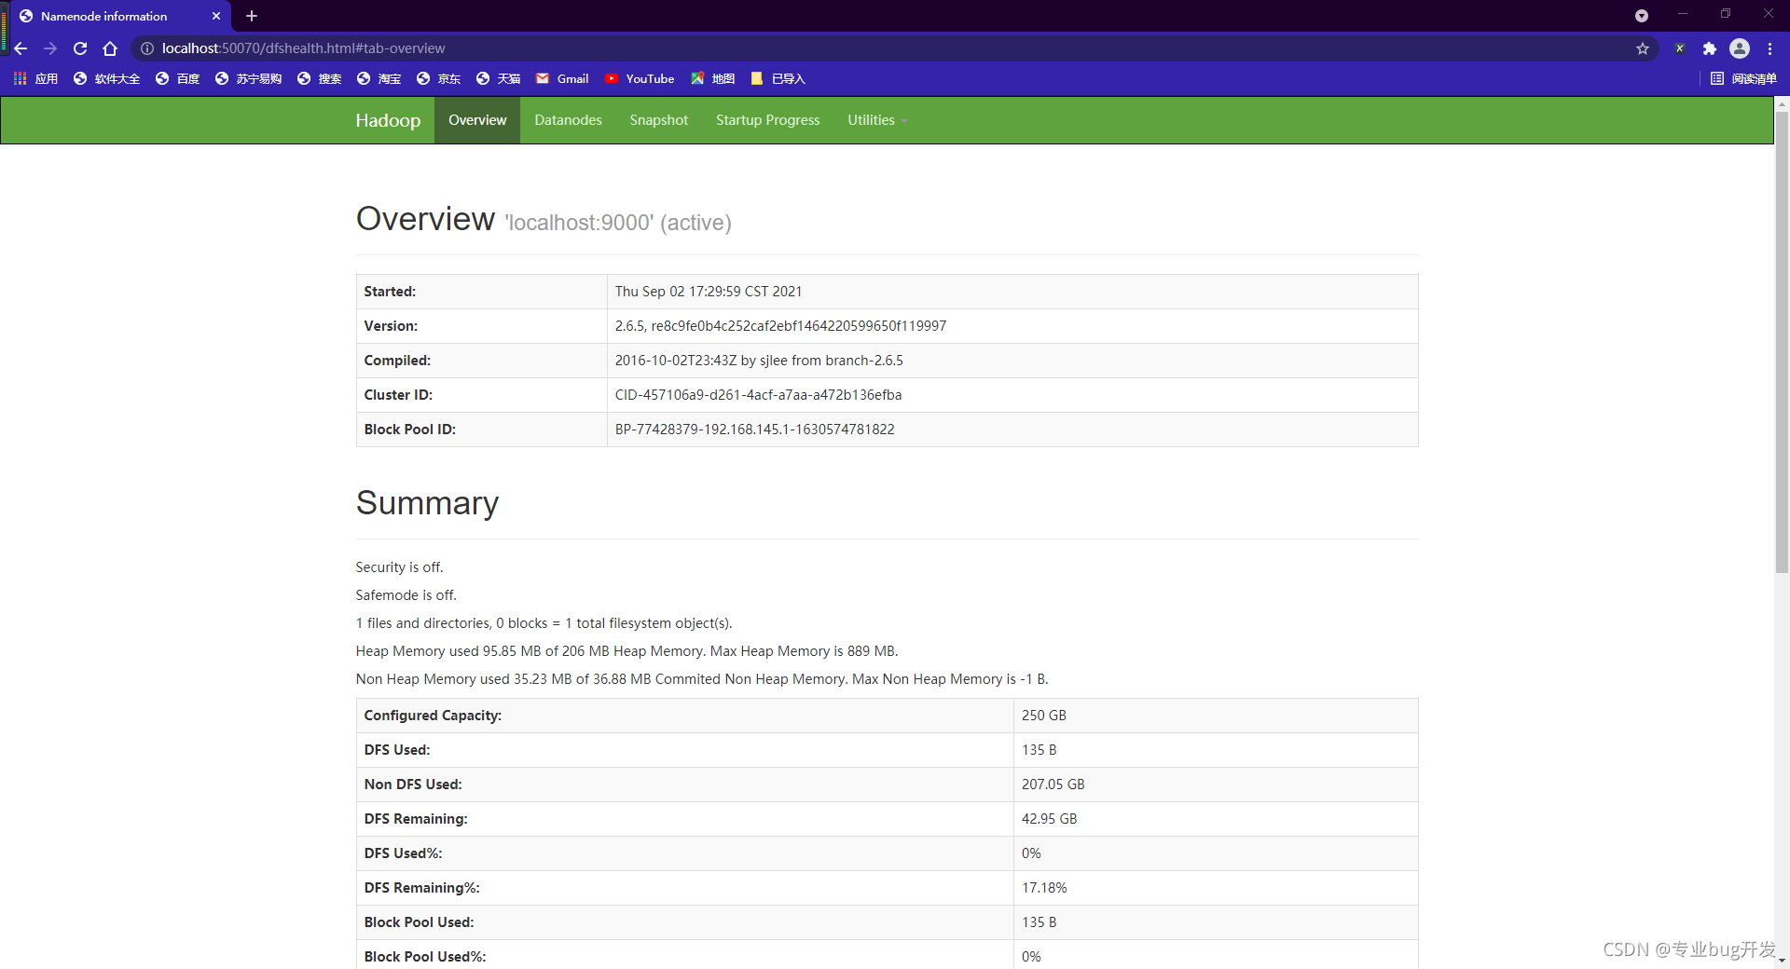The height and width of the screenshot is (969, 1790).
Task: Select the Block Pool ID value
Action: (754, 430)
